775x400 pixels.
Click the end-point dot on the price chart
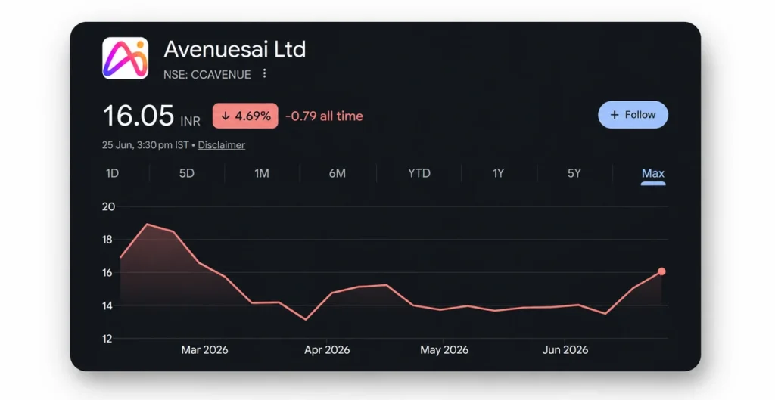661,271
